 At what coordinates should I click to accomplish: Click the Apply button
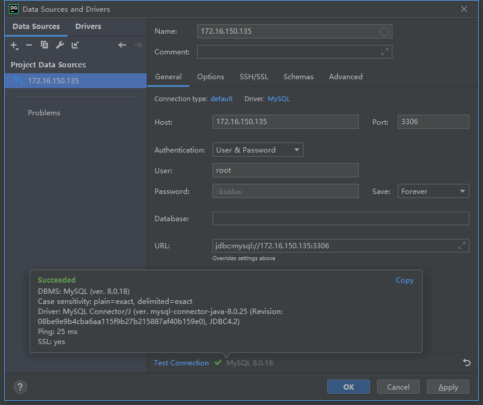[448, 387]
